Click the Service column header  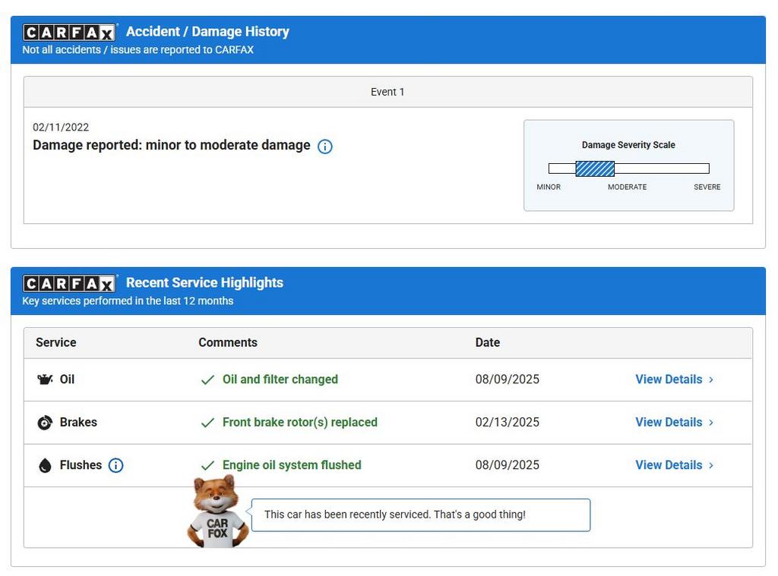point(56,343)
